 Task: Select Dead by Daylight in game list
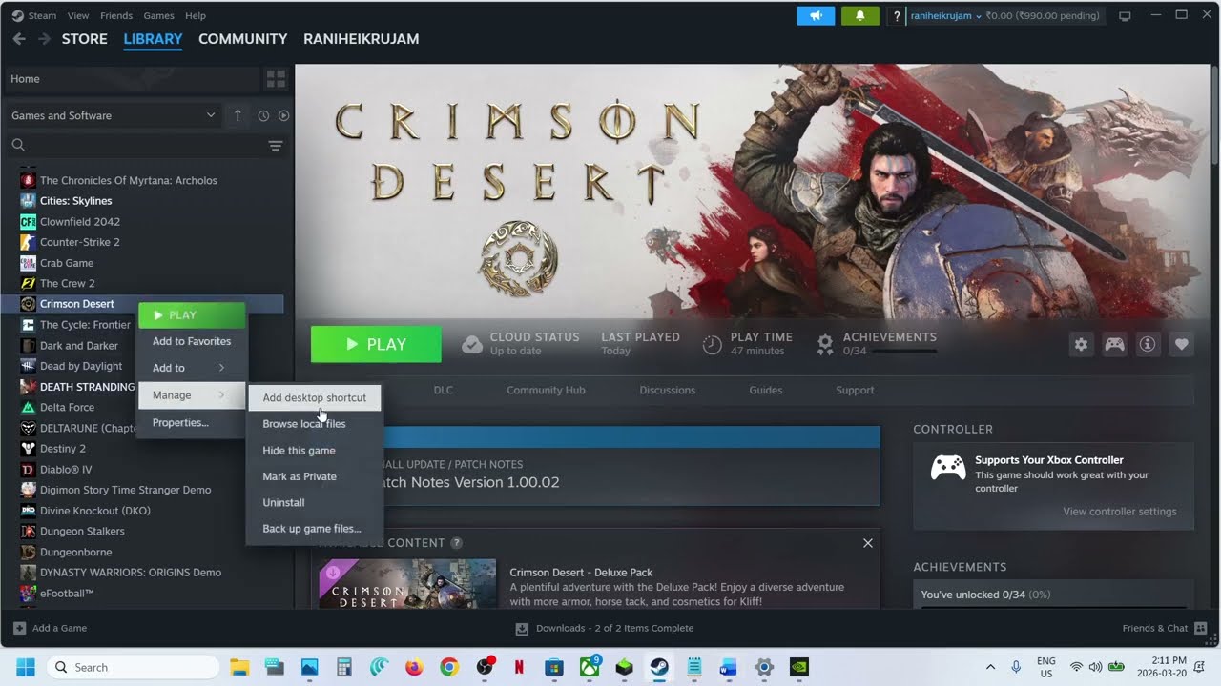coord(81,366)
